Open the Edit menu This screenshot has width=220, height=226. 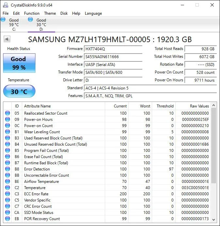(16, 13)
